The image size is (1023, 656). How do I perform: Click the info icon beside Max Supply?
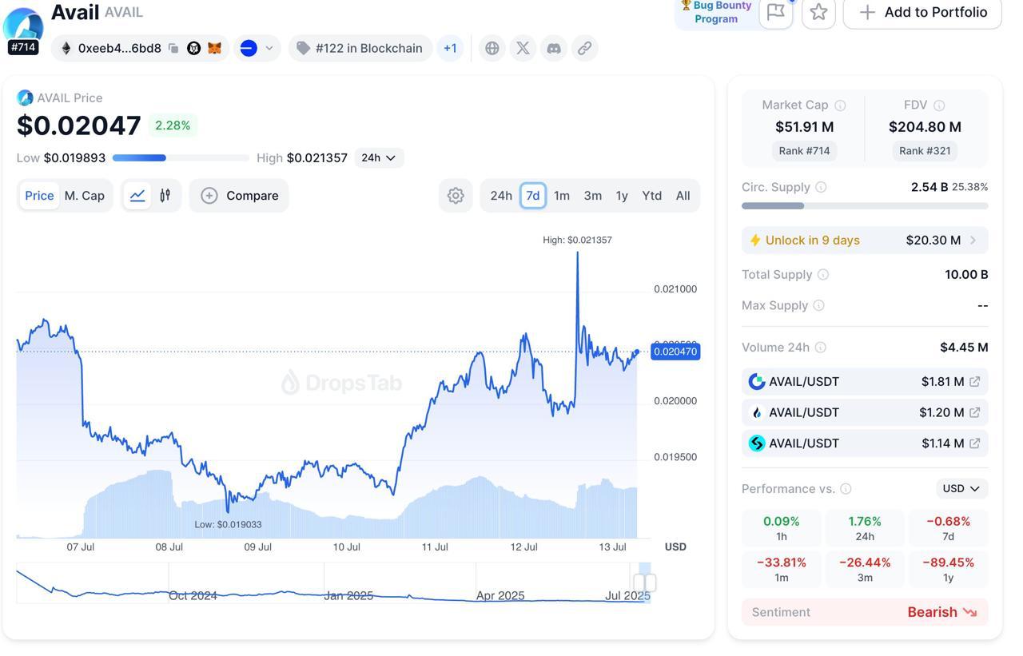point(818,305)
